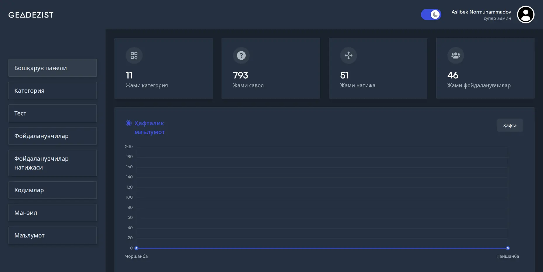Toggle the dark mode switch

pyautogui.click(x=431, y=15)
